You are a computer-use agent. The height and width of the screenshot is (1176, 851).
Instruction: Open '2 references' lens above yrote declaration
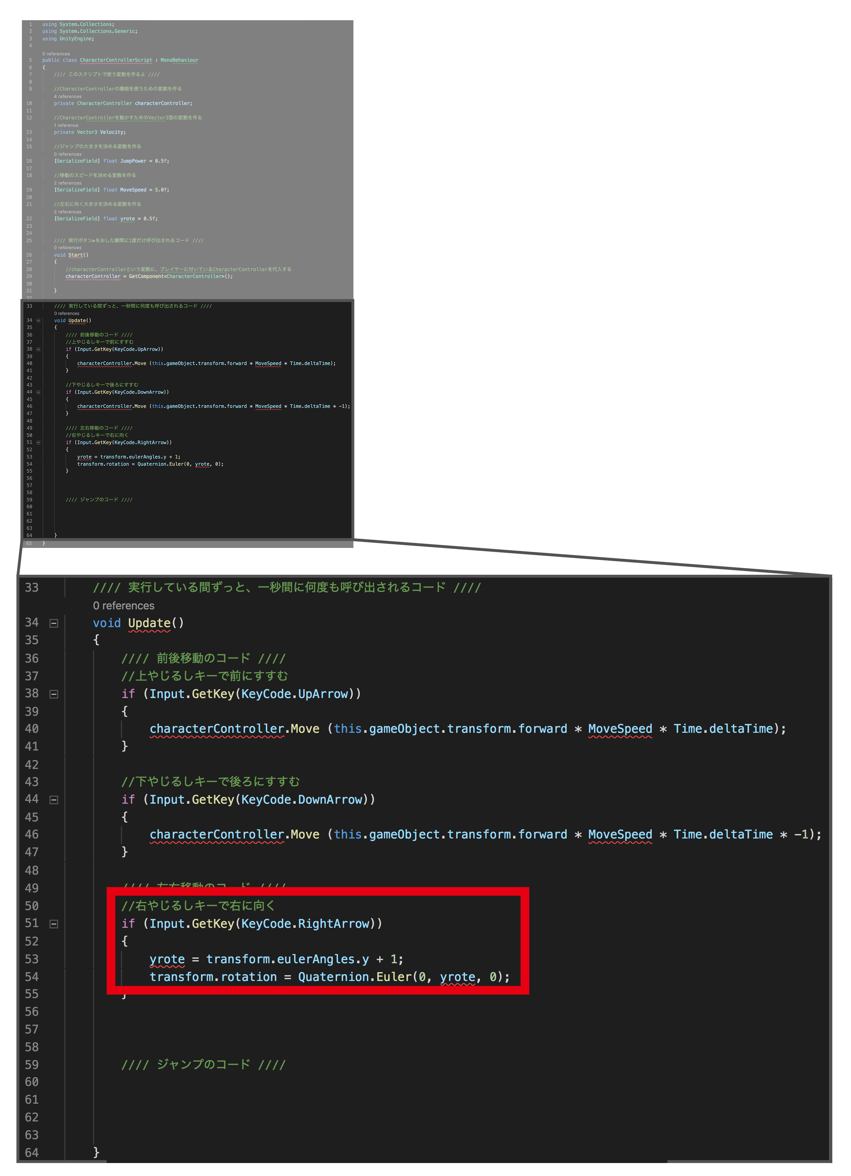pos(67,212)
